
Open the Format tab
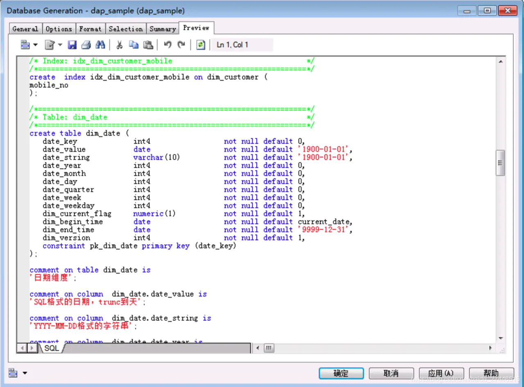tap(90, 29)
